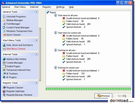The image size is (135, 103).
Task: Select Start Menu Cleaner link
Action: click(x=16, y=49)
